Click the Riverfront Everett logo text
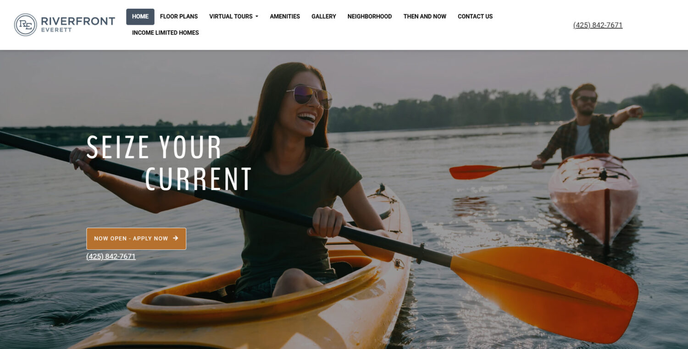 (78, 24)
